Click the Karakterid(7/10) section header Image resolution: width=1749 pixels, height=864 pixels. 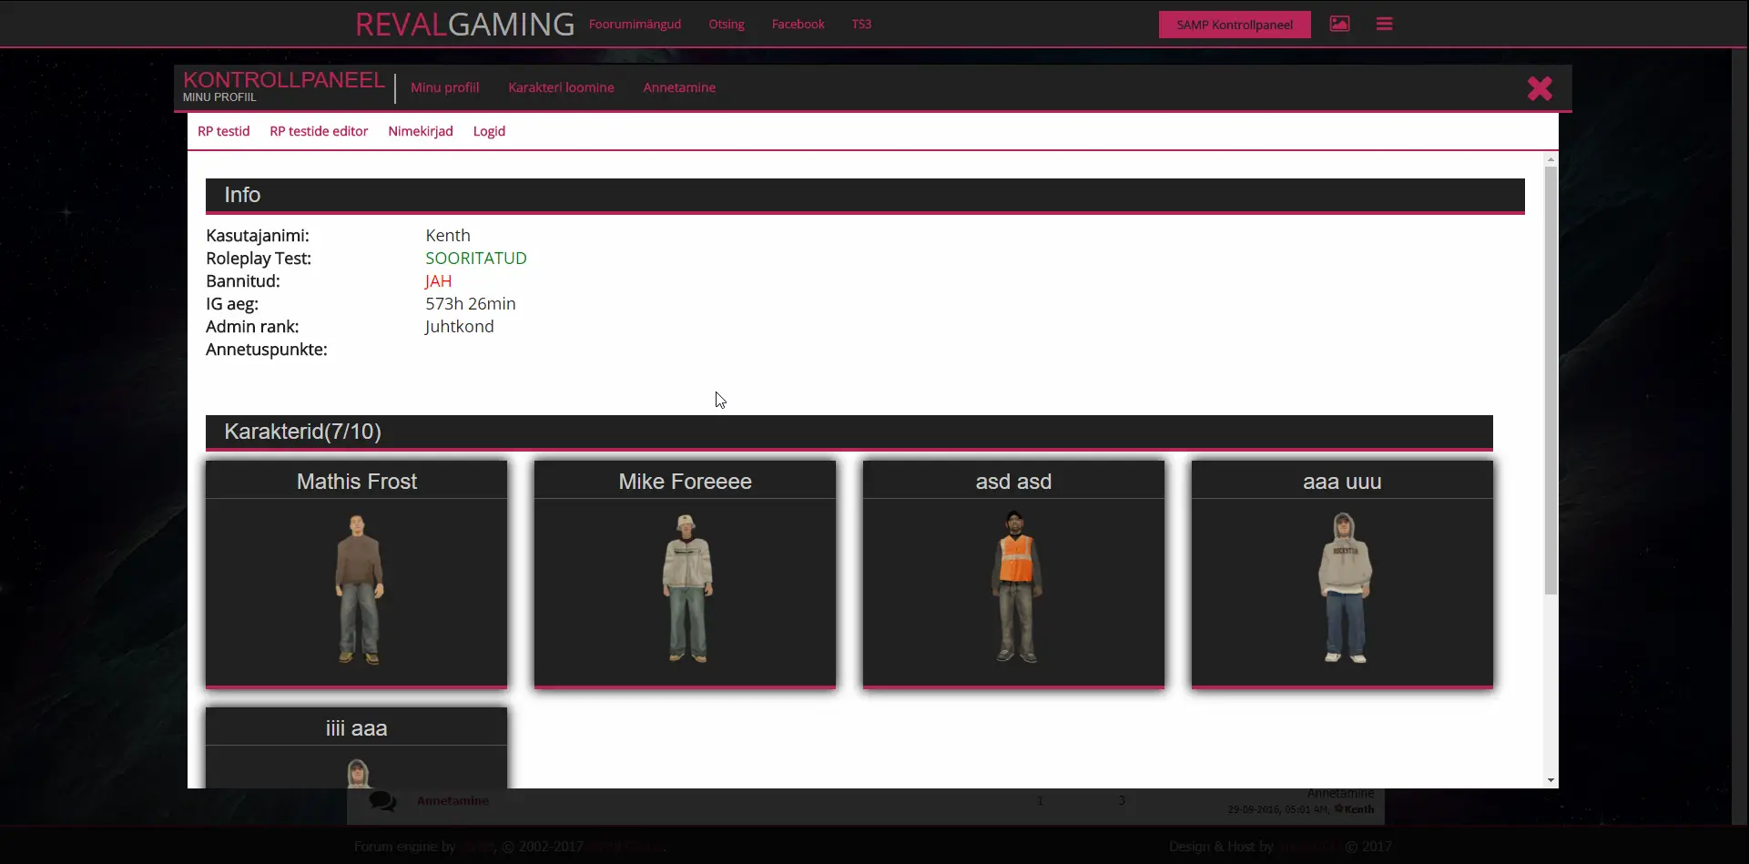pyautogui.click(x=849, y=432)
